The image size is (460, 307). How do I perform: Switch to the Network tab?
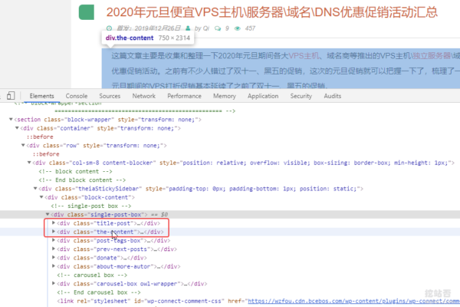click(x=144, y=96)
